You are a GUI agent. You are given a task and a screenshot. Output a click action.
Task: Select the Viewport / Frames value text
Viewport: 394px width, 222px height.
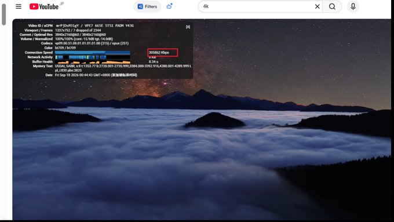pyautogui.click(x=78, y=30)
